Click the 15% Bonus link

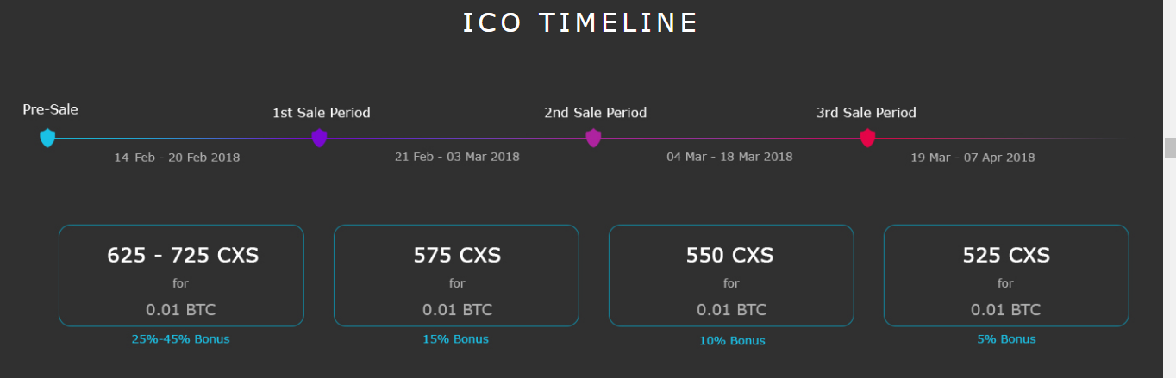coord(456,339)
